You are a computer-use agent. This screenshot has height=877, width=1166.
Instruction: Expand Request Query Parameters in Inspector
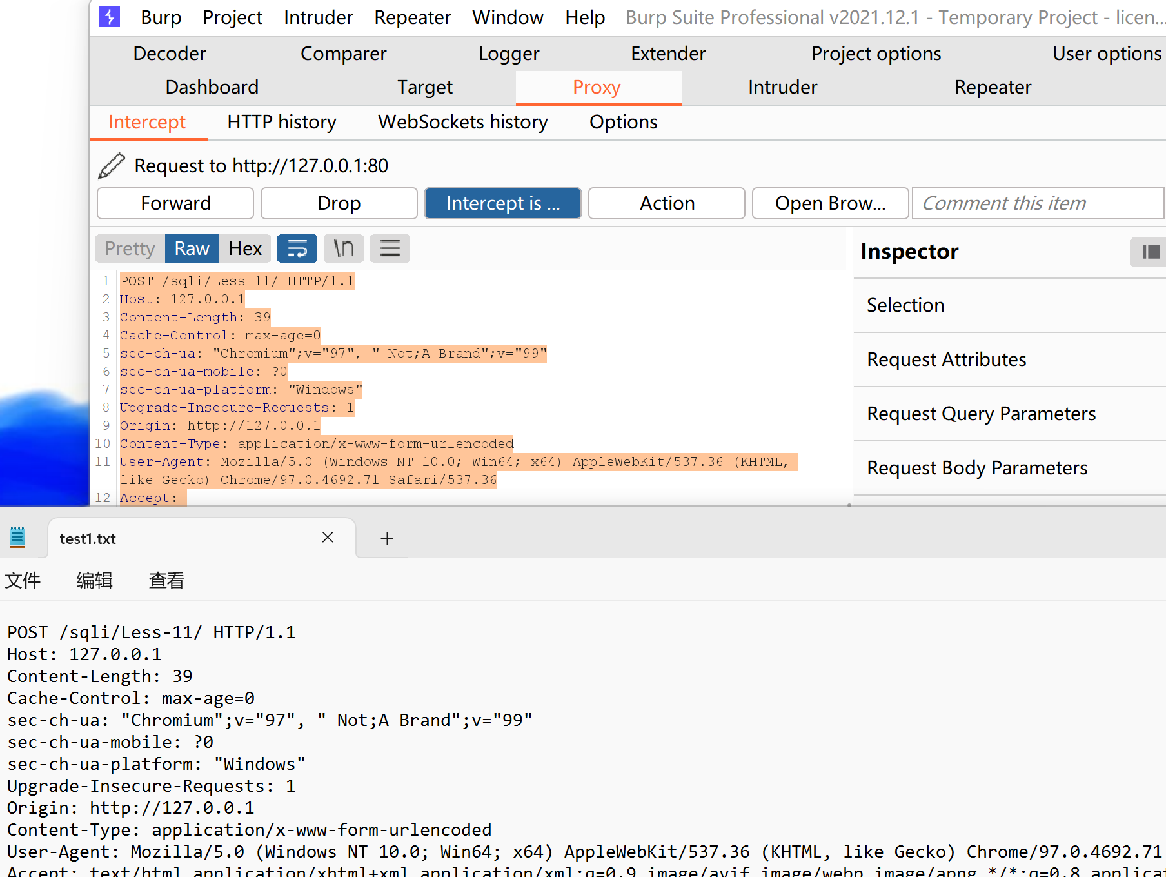[1010, 414]
